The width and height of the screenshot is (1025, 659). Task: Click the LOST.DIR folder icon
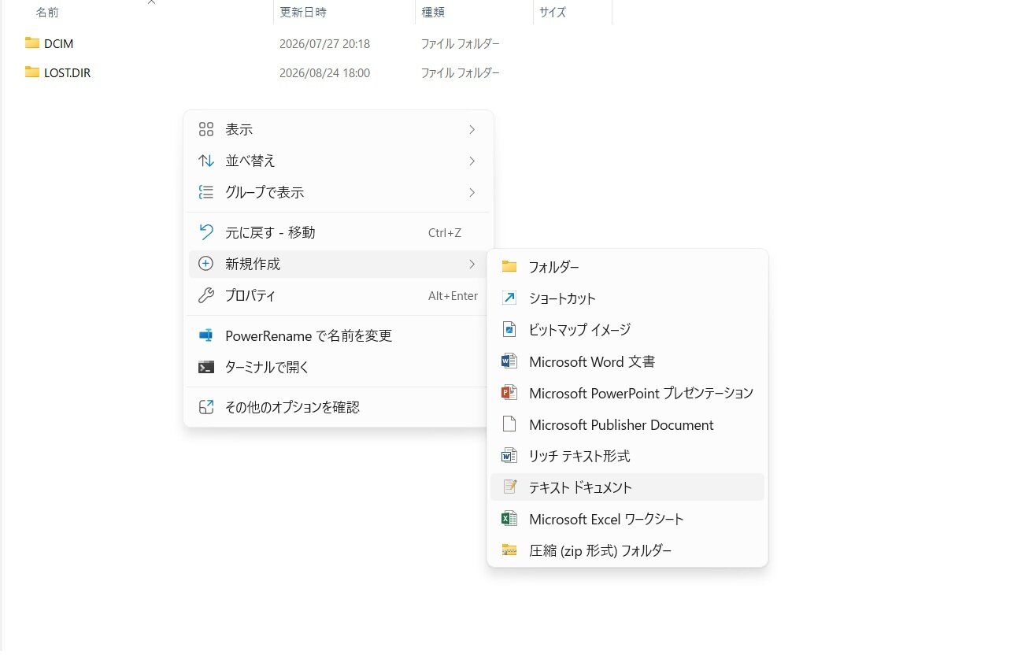32,72
